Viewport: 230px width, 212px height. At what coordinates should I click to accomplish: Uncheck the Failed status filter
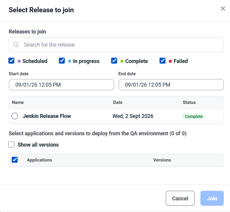point(162,61)
